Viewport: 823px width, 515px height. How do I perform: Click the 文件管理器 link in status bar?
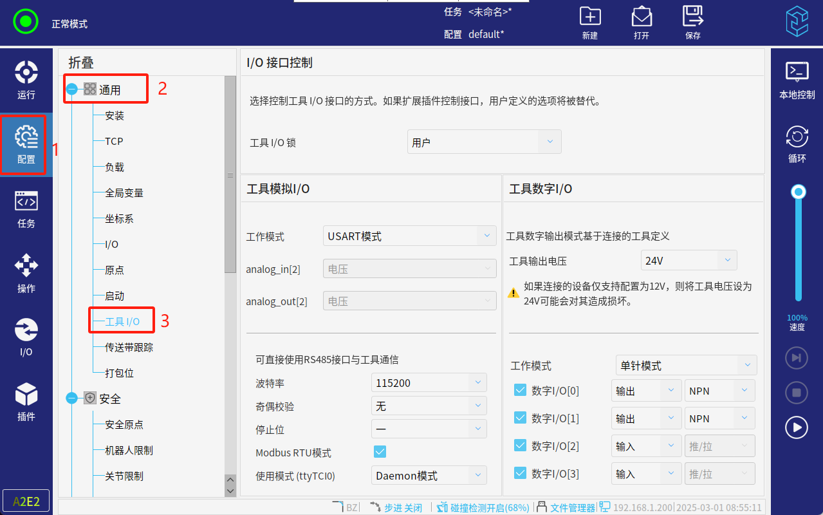pyautogui.click(x=572, y=508)
